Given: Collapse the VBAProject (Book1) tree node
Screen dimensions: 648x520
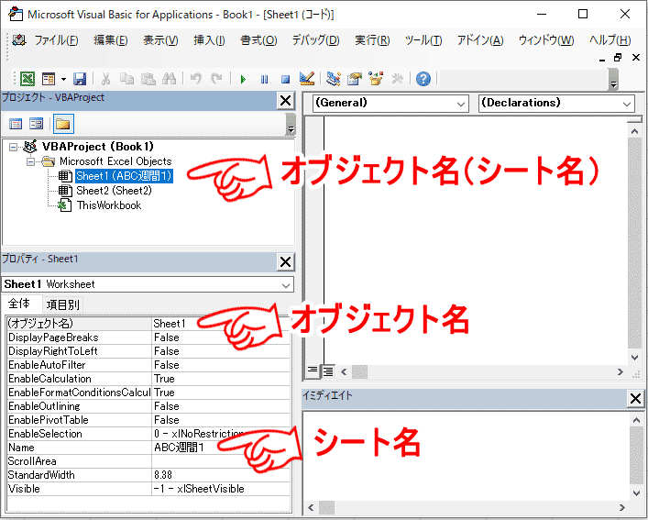Looking at the screenshot, I should click(x=13, y=147).
